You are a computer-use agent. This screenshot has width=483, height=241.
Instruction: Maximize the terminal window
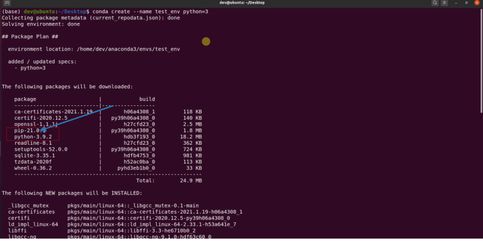click(x=467, y=3)
